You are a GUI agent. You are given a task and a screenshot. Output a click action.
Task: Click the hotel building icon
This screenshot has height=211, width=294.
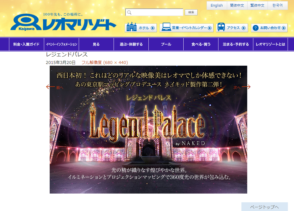click(x=131, y=27)
